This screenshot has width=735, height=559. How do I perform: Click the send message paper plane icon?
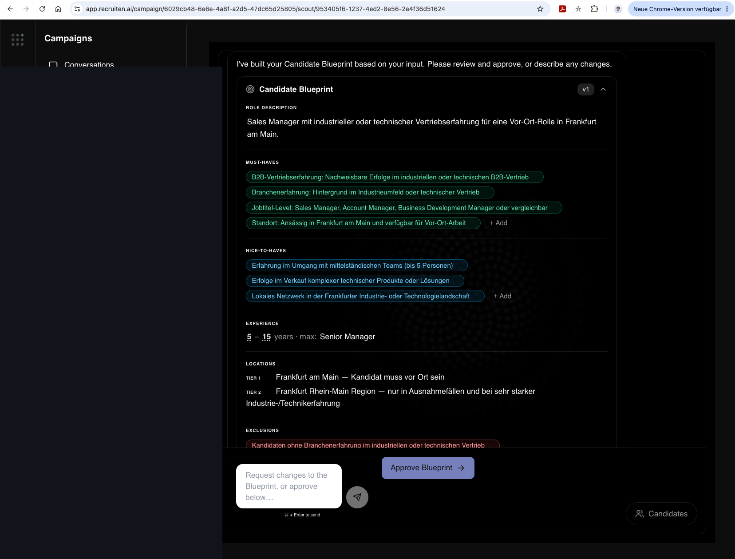tap(357, 497)
